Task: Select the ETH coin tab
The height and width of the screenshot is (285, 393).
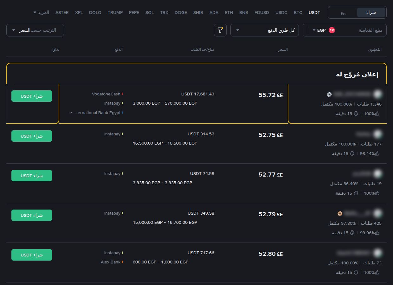Action: coord(229,13)
